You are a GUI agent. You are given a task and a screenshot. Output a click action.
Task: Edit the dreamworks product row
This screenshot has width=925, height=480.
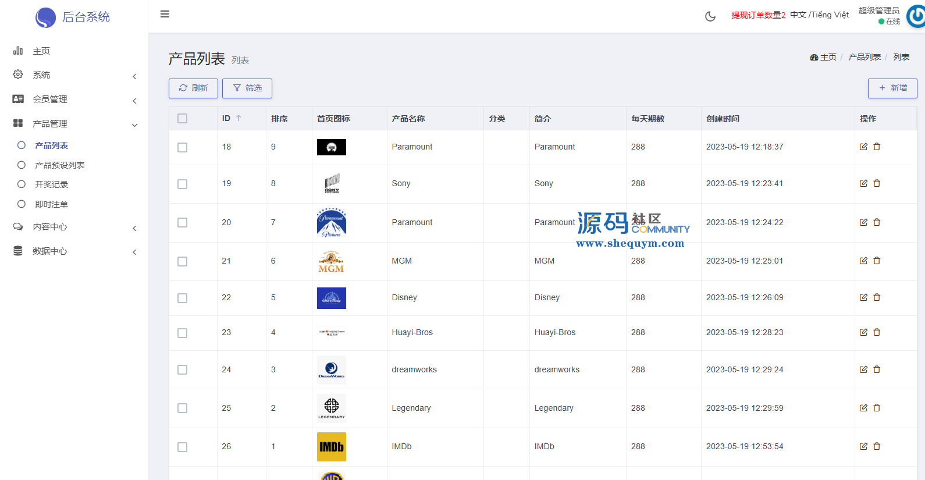pyautogui.click(x=863, y=369)
